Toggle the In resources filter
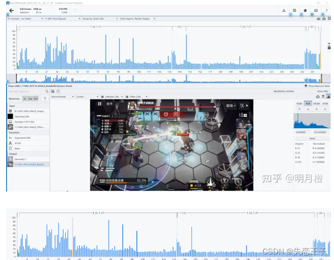 pyautogui.click(x=25, y=99)
